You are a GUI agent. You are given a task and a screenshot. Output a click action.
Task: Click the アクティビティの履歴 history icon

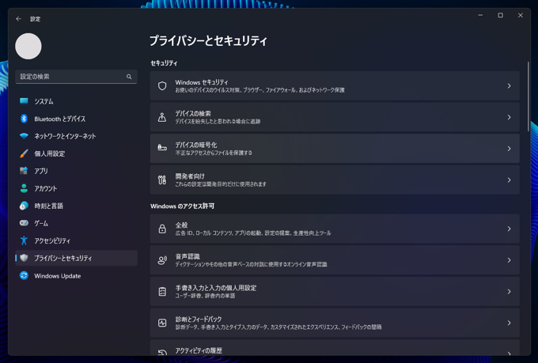[x=162, y=353]
